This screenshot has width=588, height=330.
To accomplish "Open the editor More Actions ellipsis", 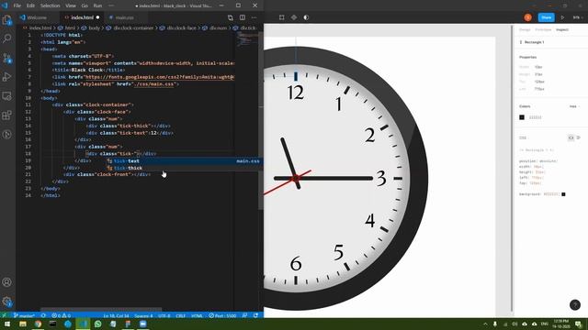I will click(x=254, y=17).
